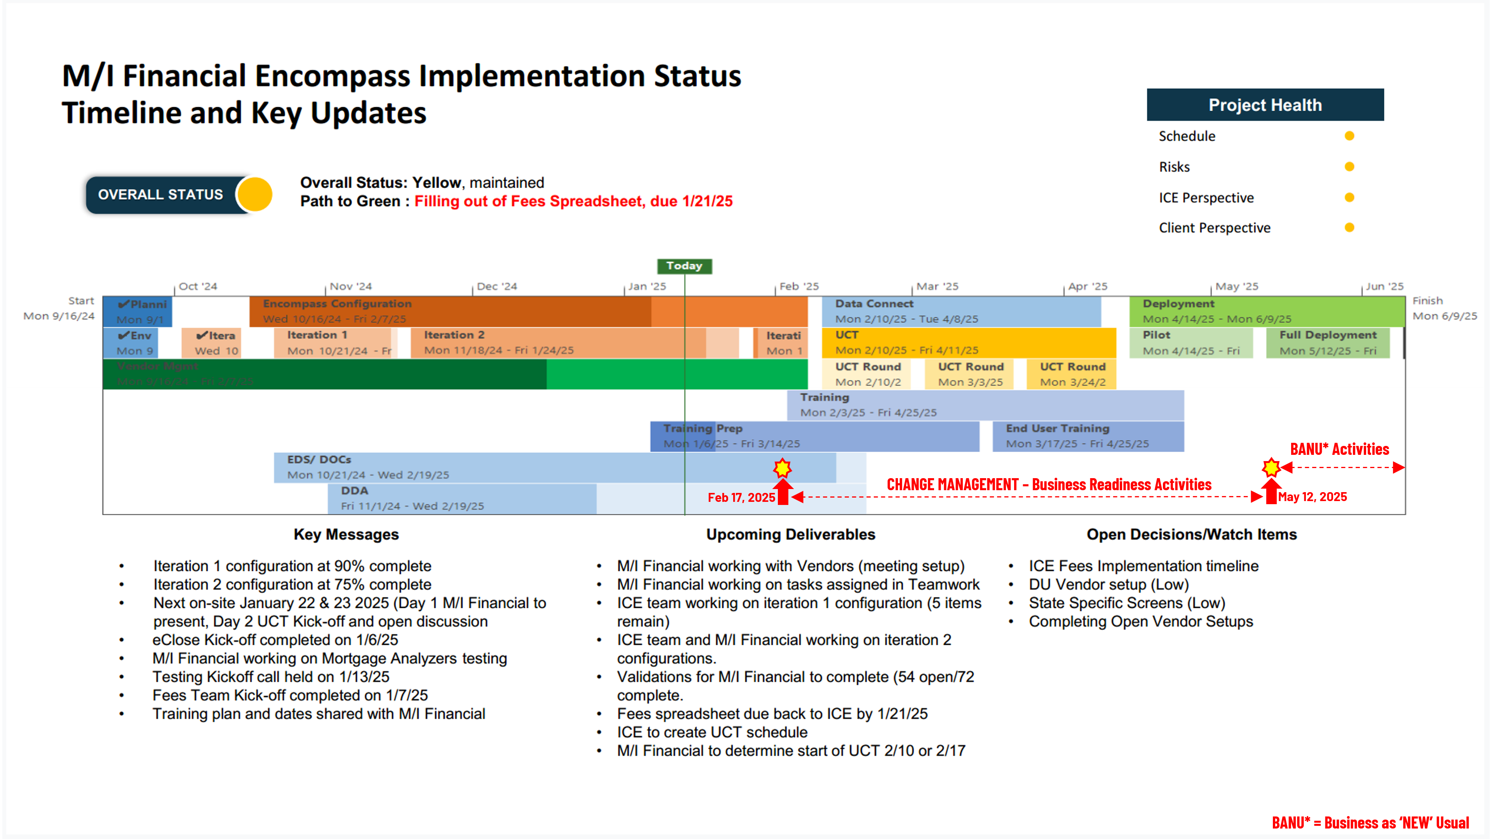1492x839 pixels.
Task: Click the BANU* footnote definition text
Action: click(x=1370, y=823)
